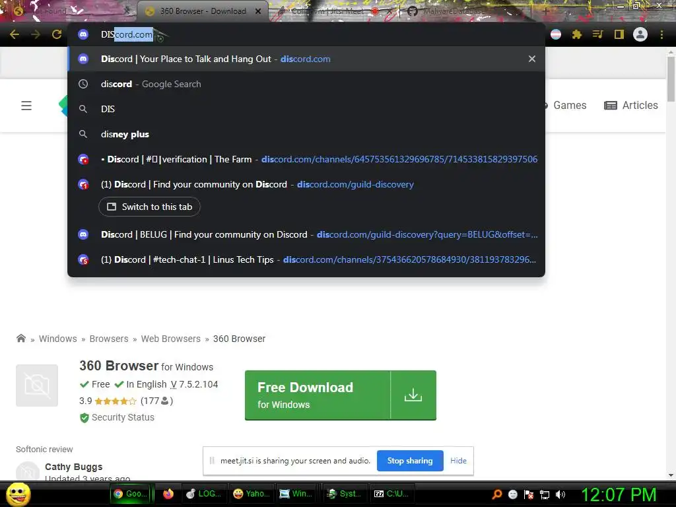676x507 pixels.
Task: Switch to Google Chrome taskbar item
Action: coord(130,494)
